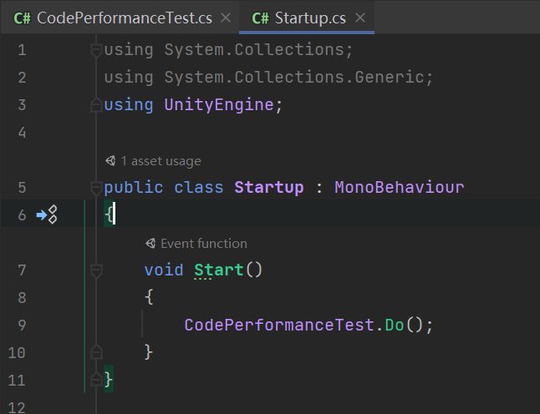Close the CodePerformanceTest.cs tab
This screenshot has width=540, height=414.
226,18
